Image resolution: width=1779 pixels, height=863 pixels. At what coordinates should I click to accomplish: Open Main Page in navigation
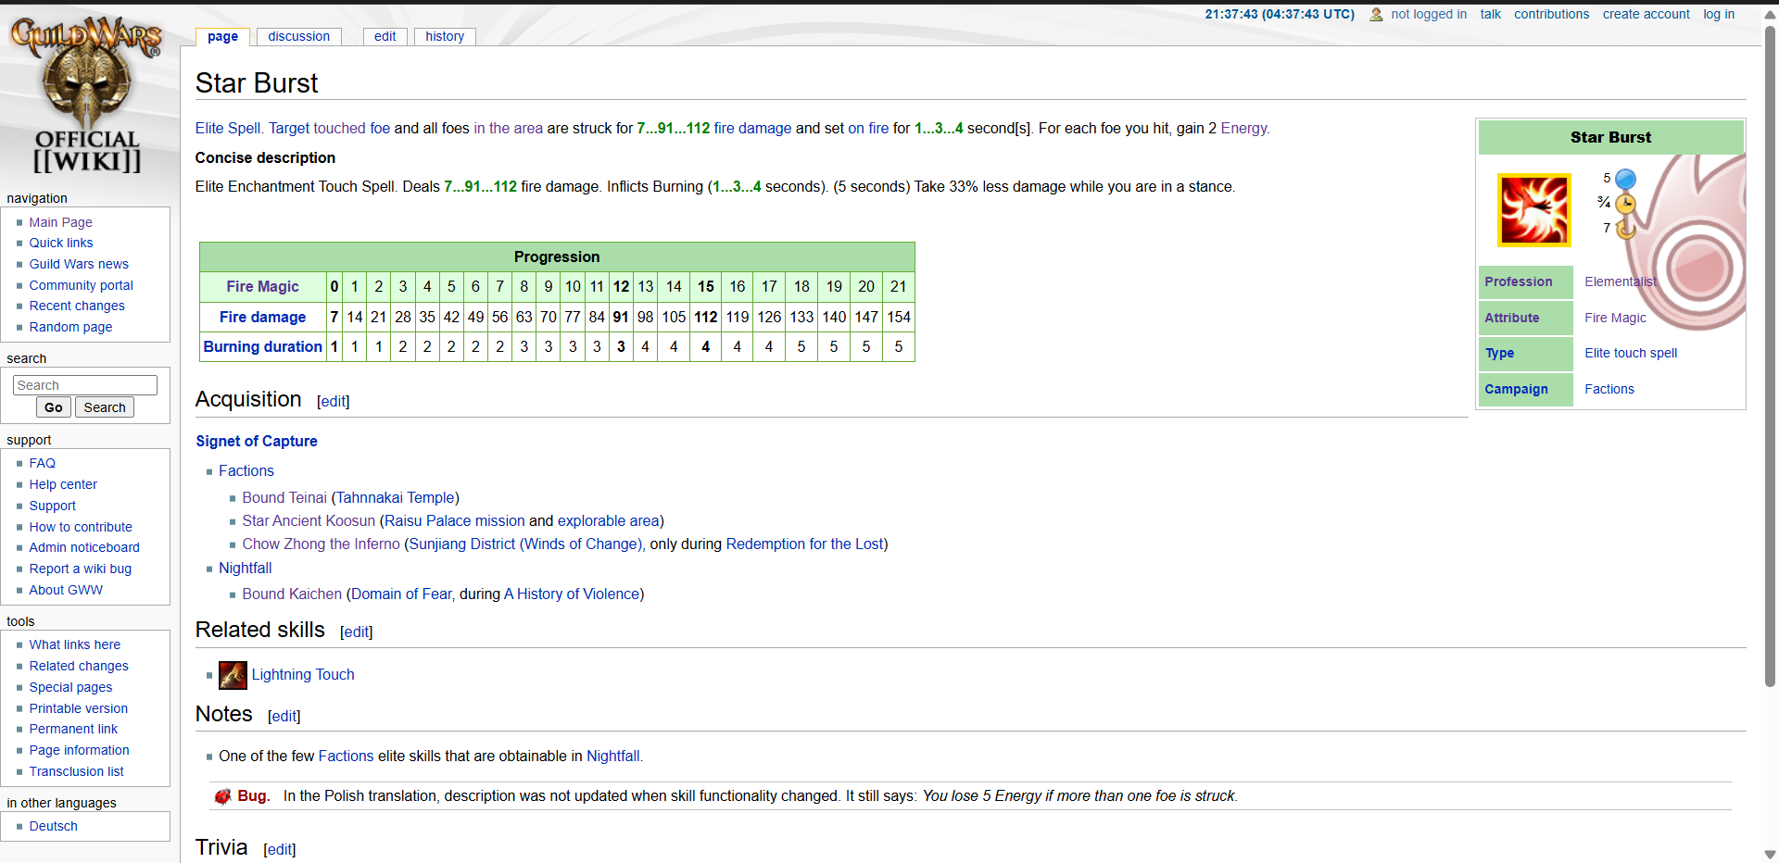[x=60, y=222]
